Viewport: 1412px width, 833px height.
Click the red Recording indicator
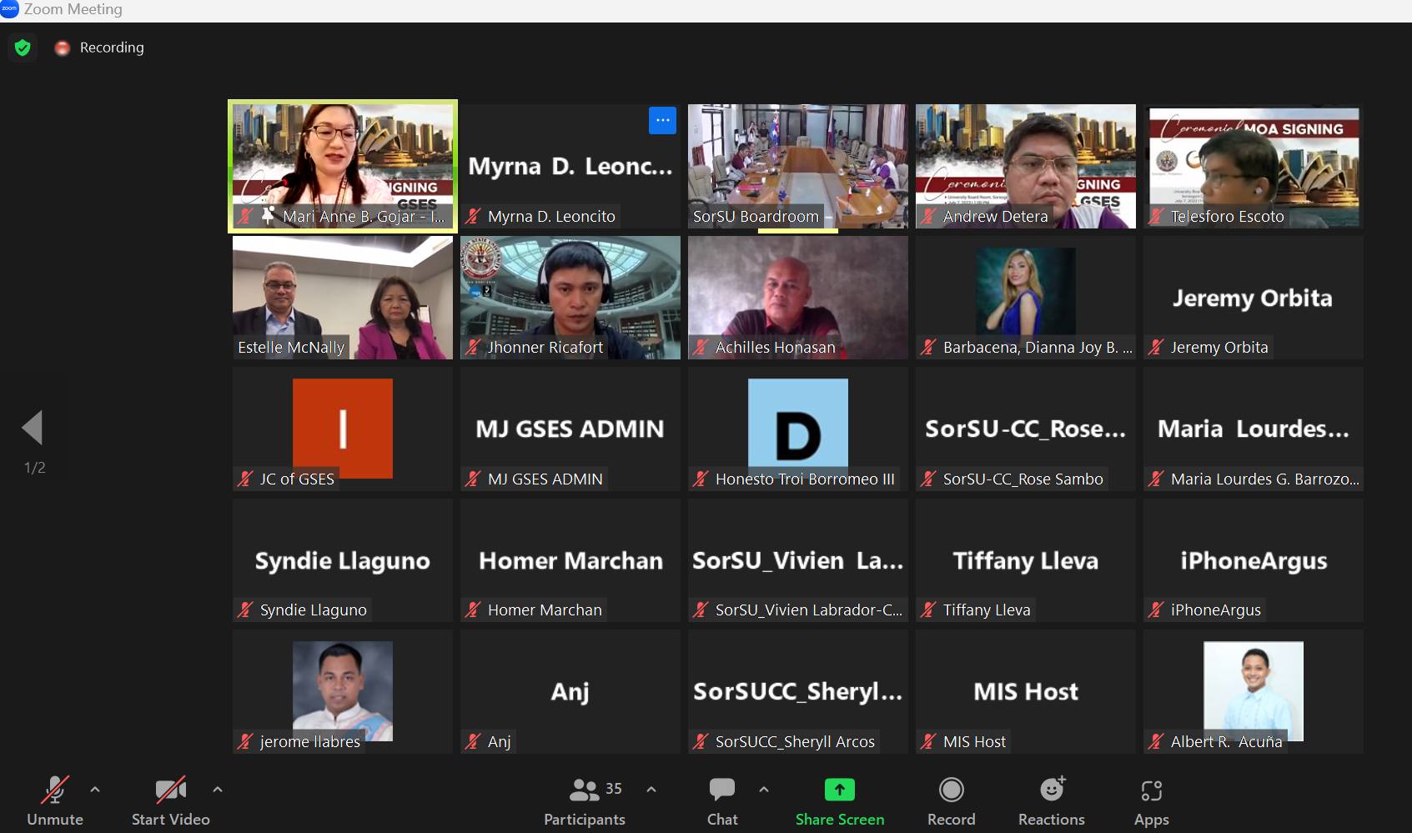pos(63,48)
